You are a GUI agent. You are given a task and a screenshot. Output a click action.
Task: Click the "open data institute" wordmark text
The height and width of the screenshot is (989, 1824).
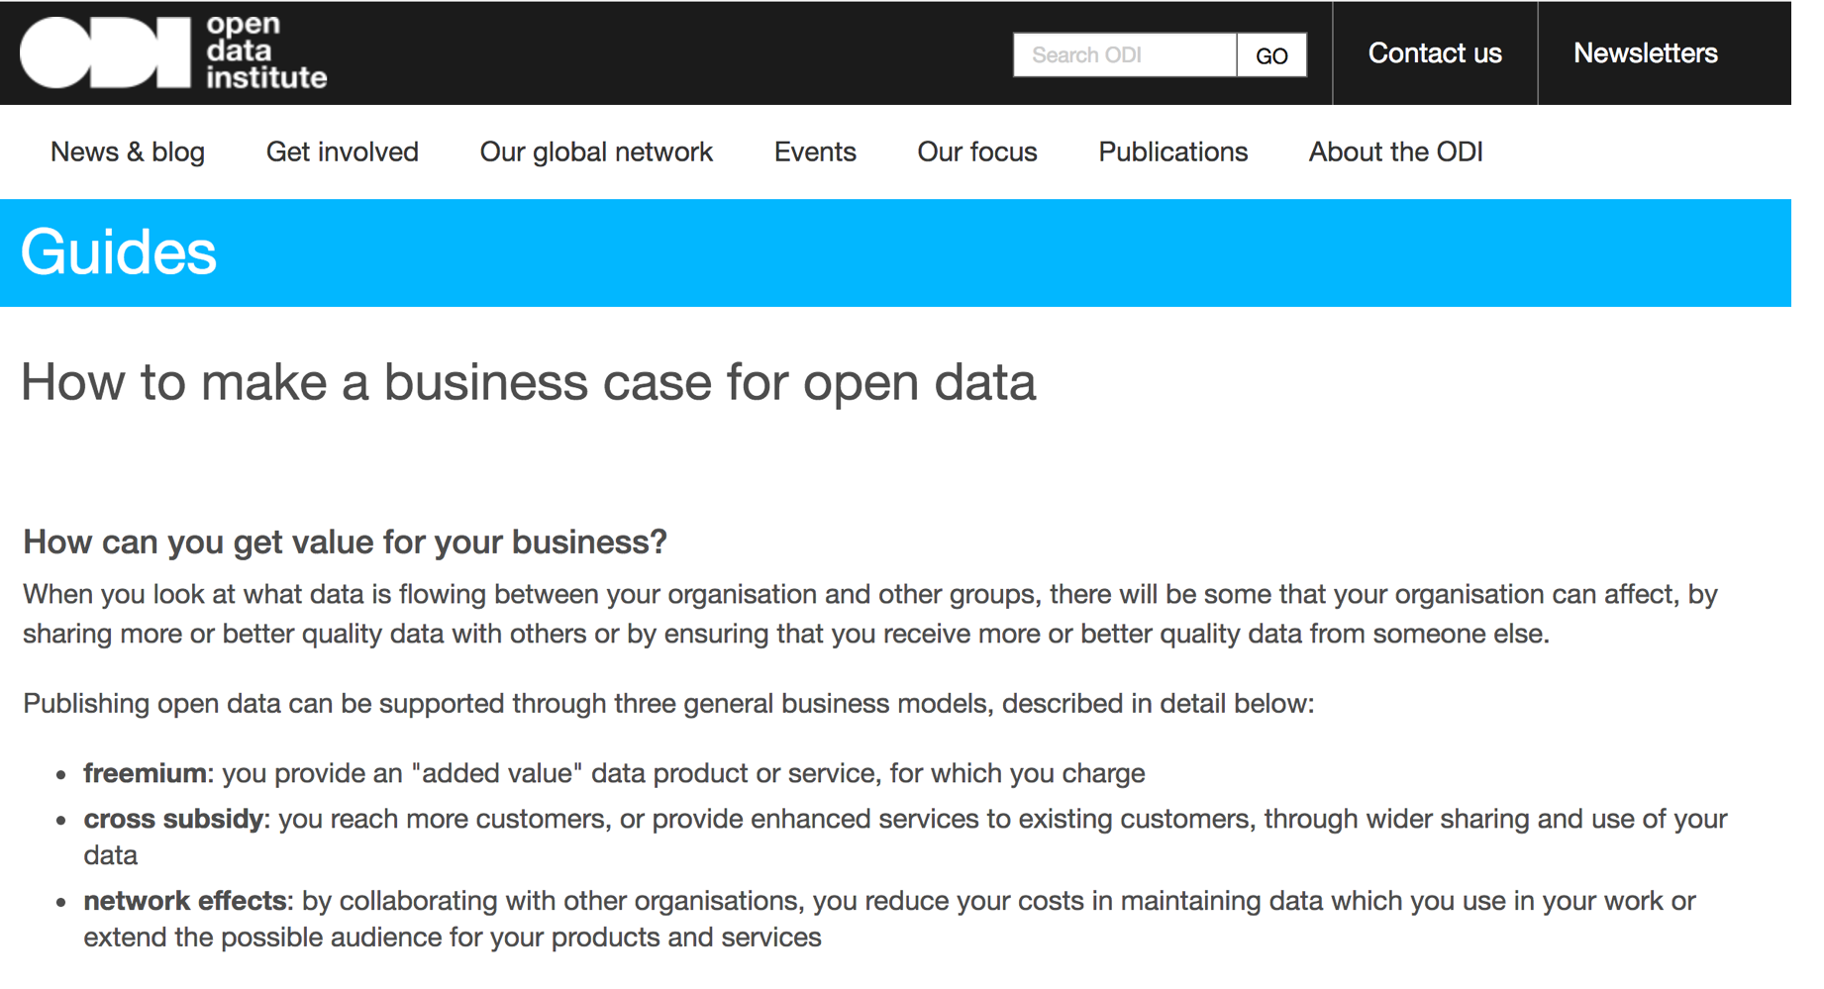tap(264, 51)
